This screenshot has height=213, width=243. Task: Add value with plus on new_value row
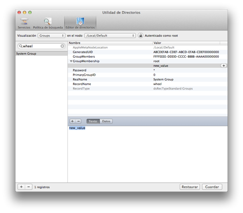point(223,66)
